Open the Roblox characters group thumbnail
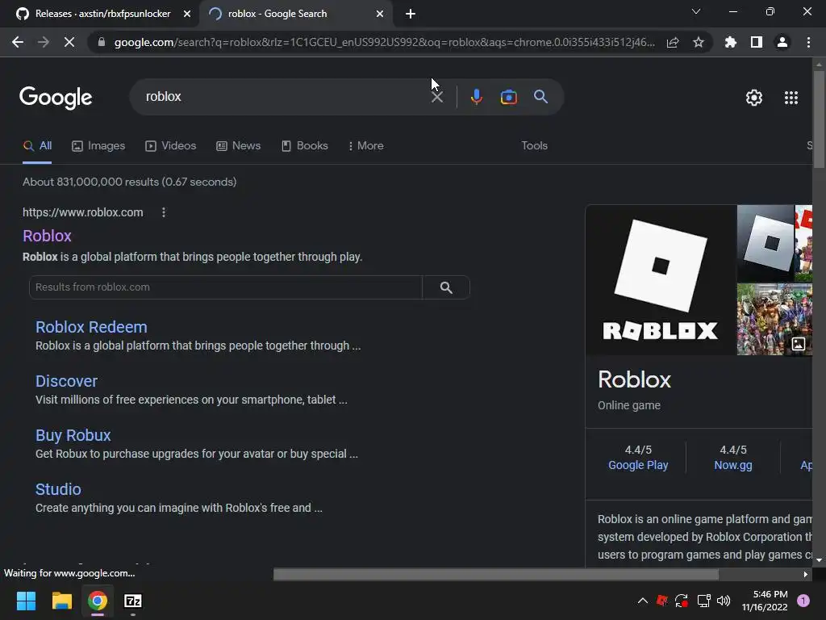 point(774,319)
